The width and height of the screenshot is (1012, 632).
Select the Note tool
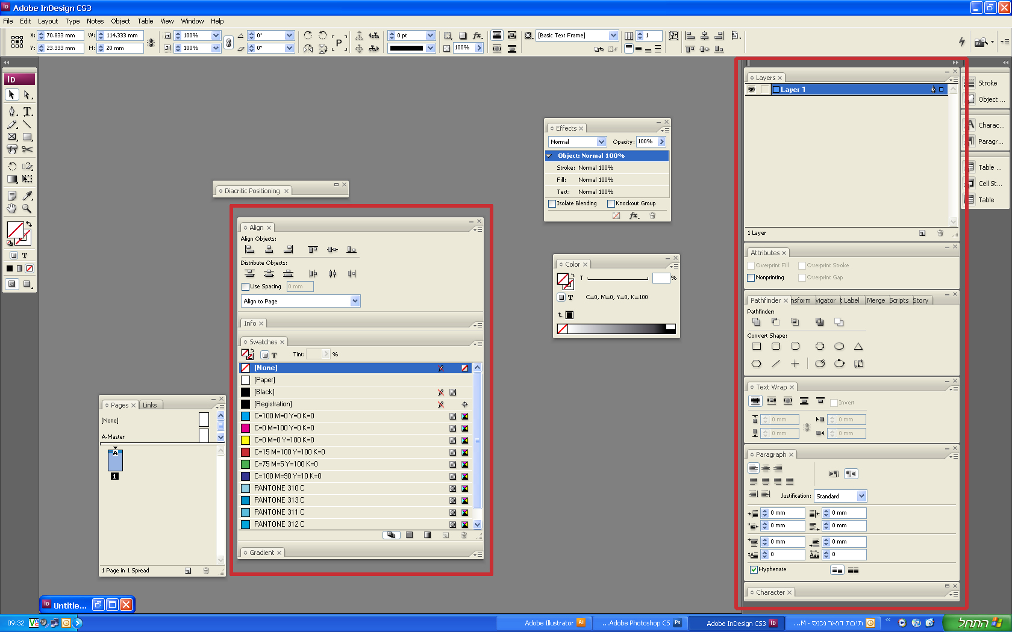click(x=11, y=196)
